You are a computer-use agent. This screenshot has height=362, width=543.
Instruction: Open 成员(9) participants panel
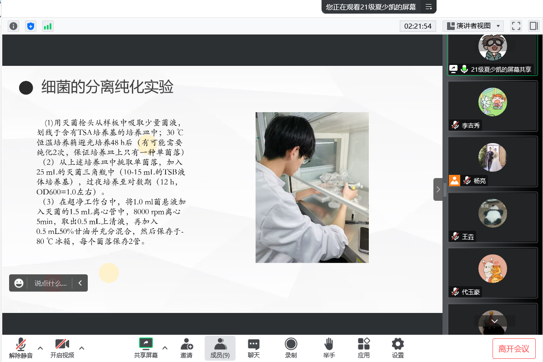pos(220,348)
